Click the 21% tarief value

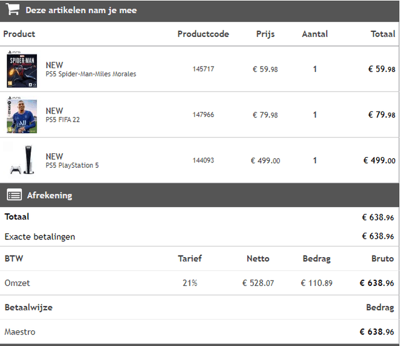pyautogui.click(x=190, y=283)
